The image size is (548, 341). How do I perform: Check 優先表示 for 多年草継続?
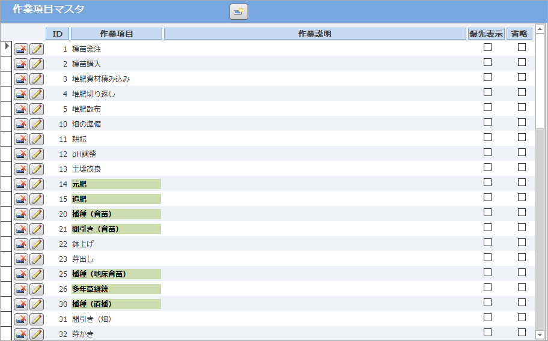(487, 287)
